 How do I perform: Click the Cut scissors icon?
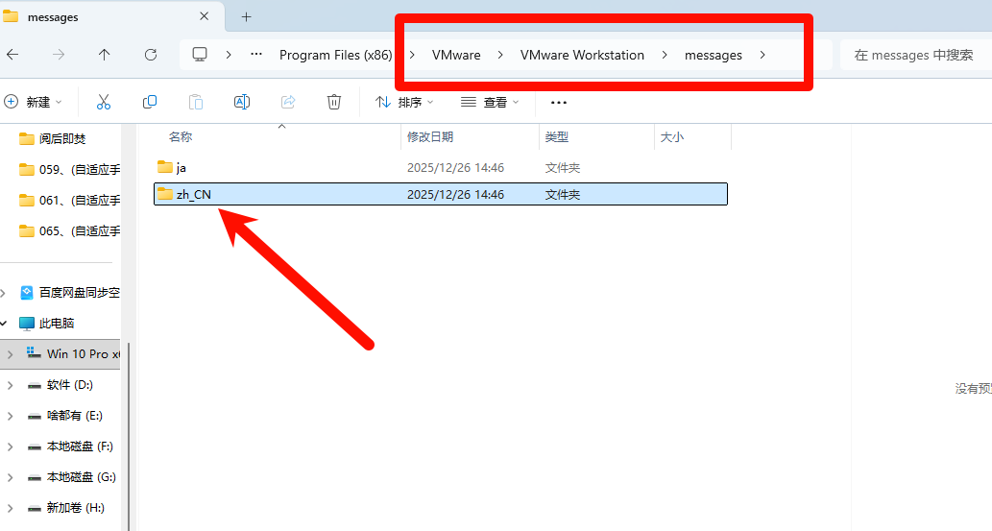coord(104,102)
